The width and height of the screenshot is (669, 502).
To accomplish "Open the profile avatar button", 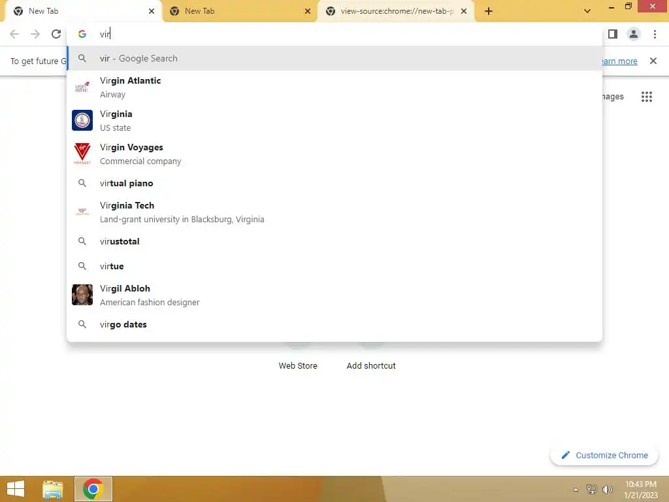I will click(634, 34).
